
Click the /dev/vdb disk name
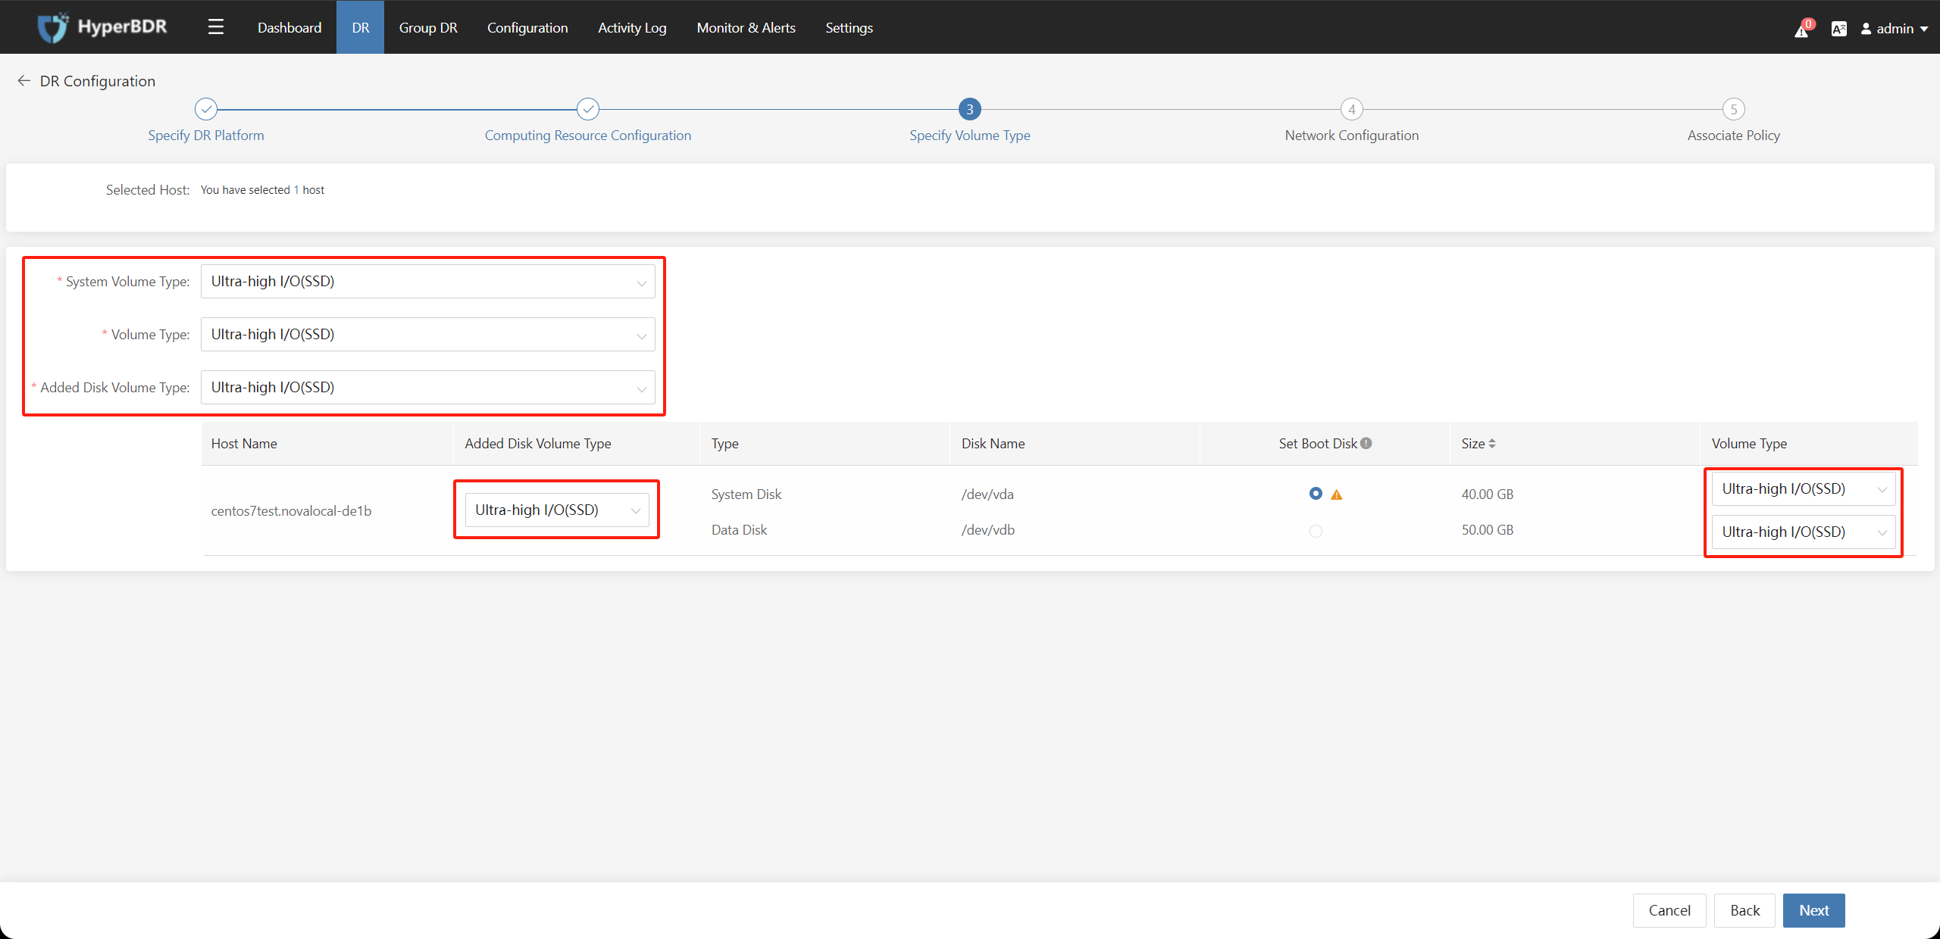988,530
